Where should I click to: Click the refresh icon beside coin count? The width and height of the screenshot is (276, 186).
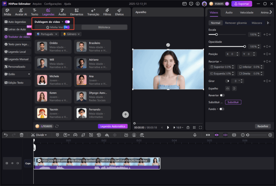point(57,126)
